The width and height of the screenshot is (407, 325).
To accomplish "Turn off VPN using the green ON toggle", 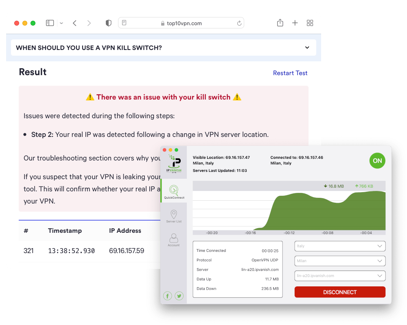I will point(377,160).
